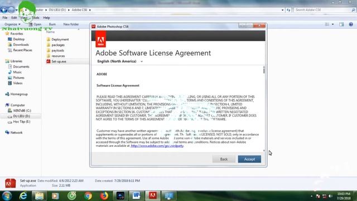Screen dimensions: 357x201
Task: Open Google Chrome from taskbar
Action: pos(88,196)
